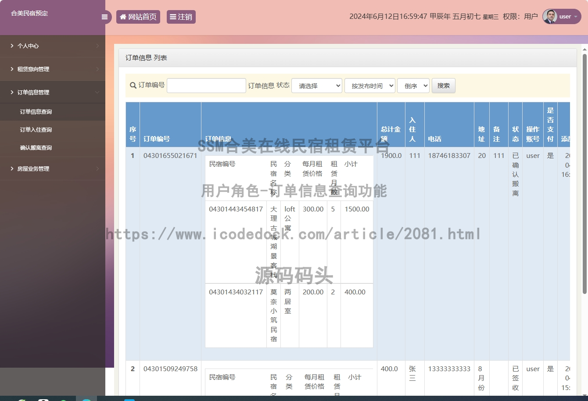Focus the 订单编号 search input field
The height and width of the screenshot is (401, 588).
coord(206,86)
